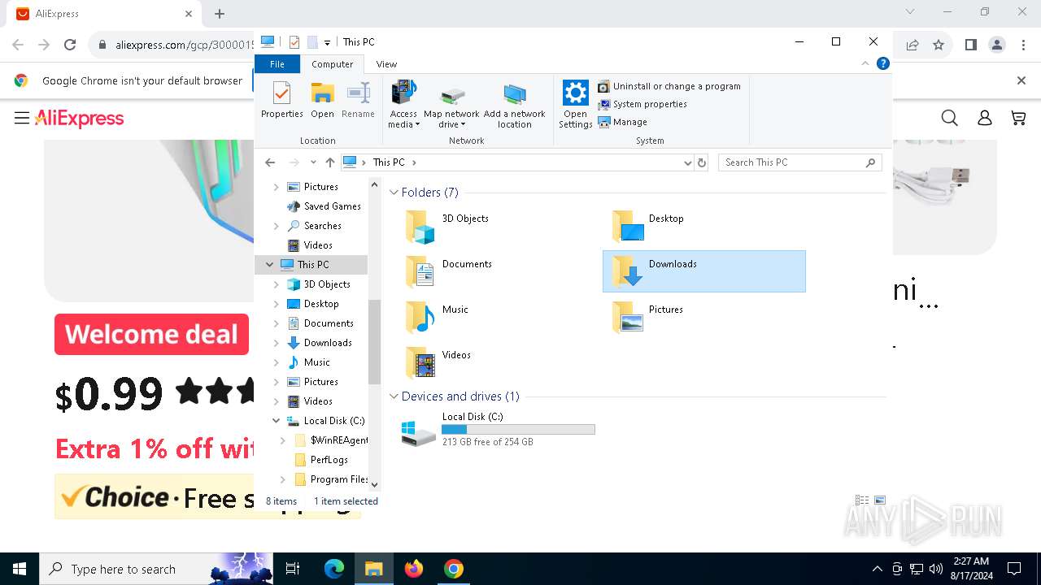
Task: Dismiss the default browser notification bar
Action: (1021, 80)
